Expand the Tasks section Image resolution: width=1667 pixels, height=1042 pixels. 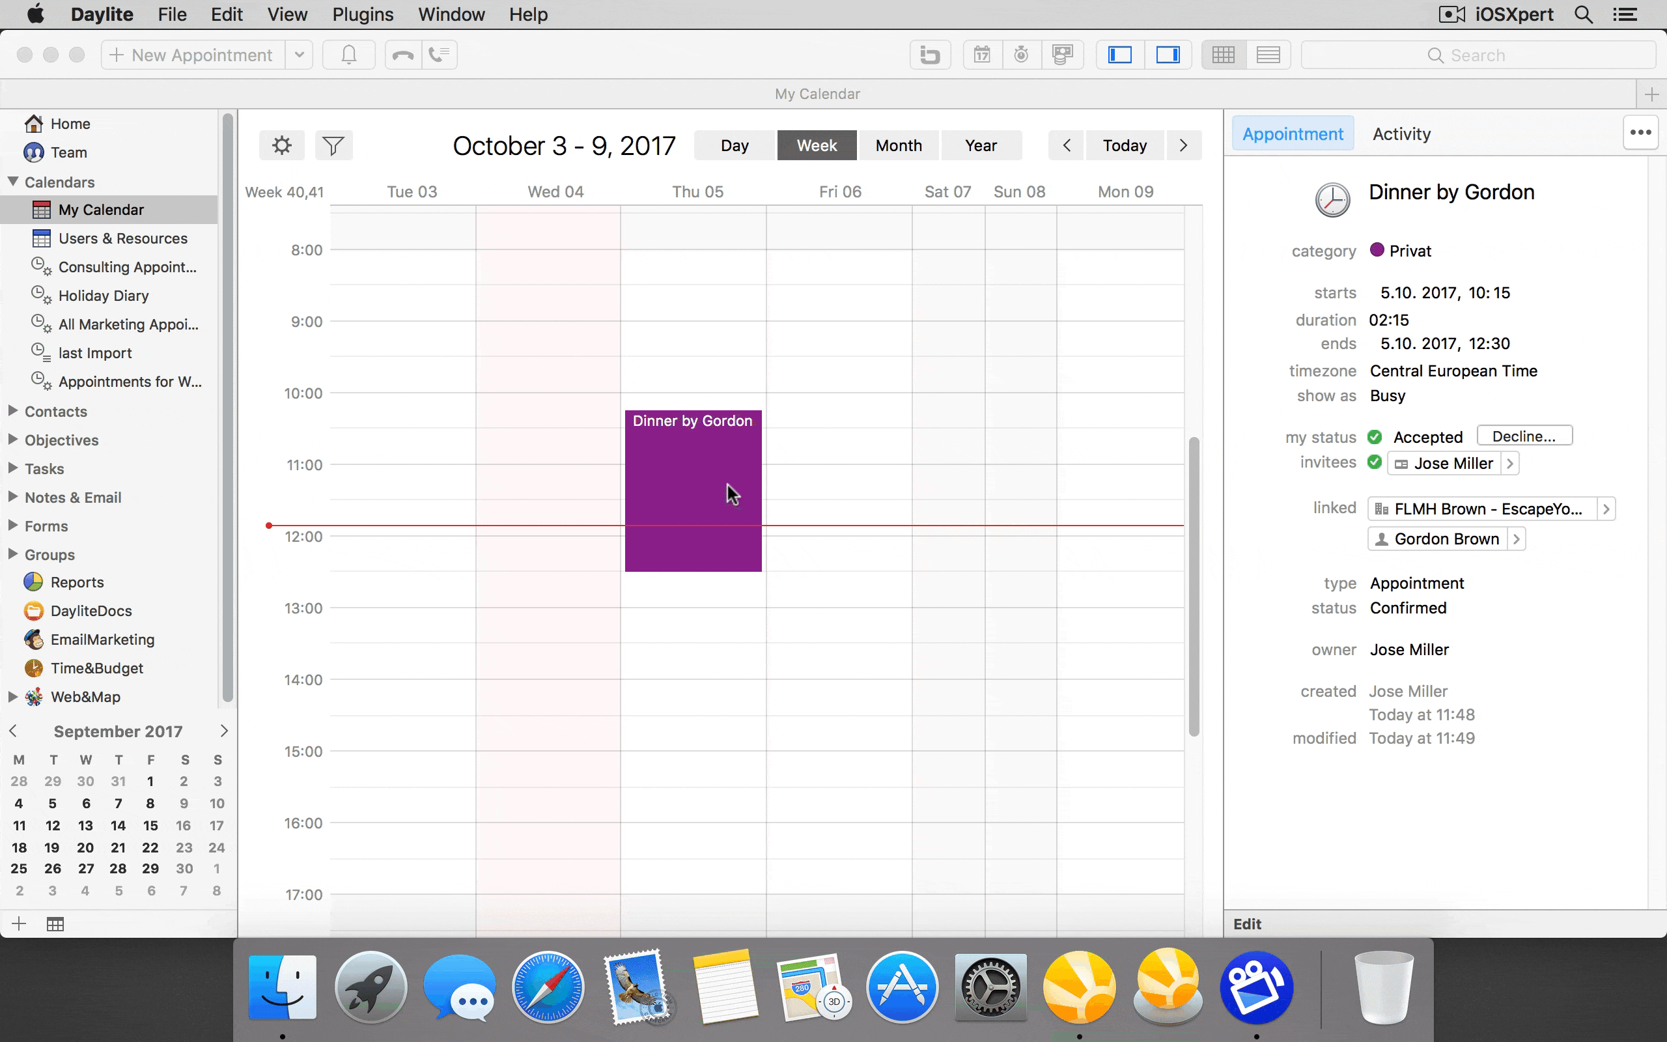(12, 468)
